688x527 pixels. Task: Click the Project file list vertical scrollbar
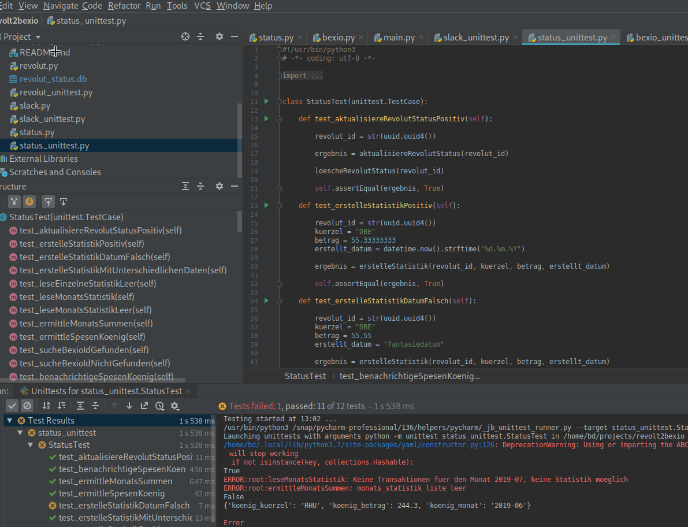pyautogui.click(x=240, y=140)
